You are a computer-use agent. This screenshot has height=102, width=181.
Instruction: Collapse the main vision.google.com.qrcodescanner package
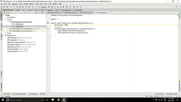point(8,22)
